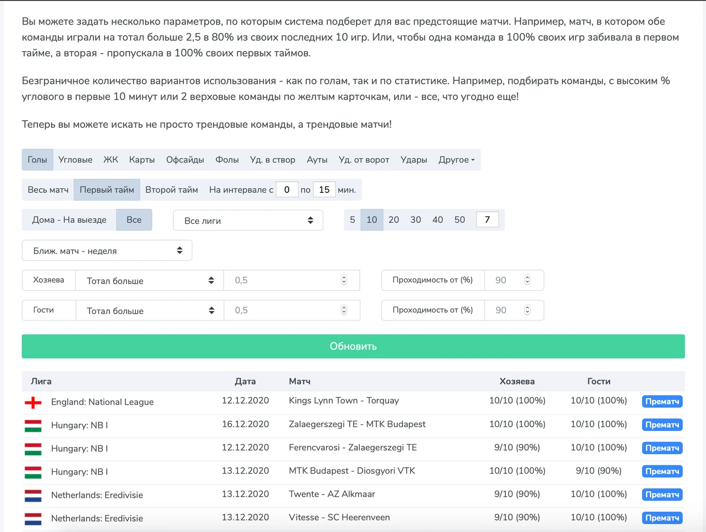
Task: Switch to Дома - На выезде mode
Action: coord(69,220)
